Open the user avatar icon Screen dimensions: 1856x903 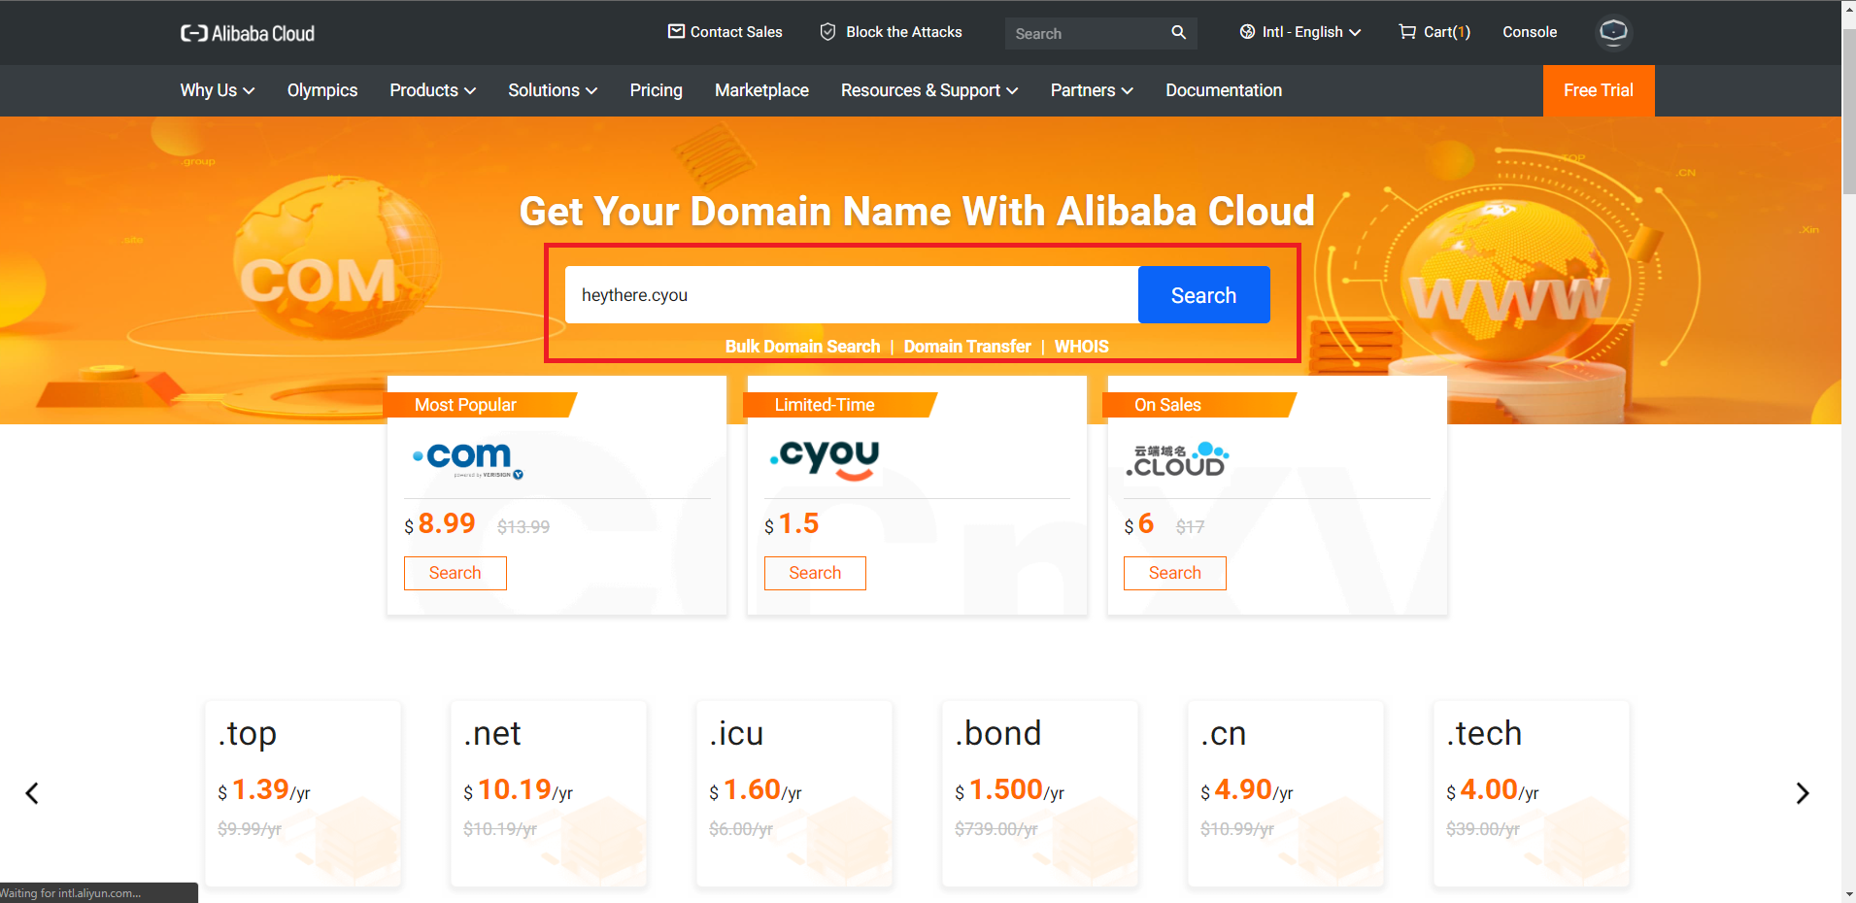(x=1613, y=32)
